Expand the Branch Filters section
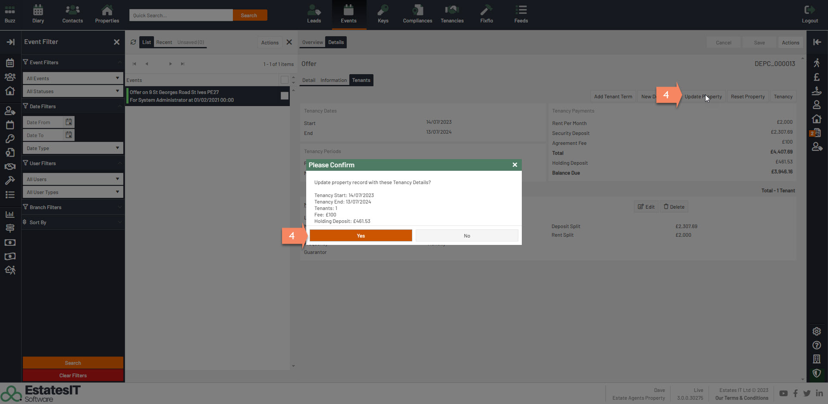The height and width of the screenshot is (404, 828). 72,207
